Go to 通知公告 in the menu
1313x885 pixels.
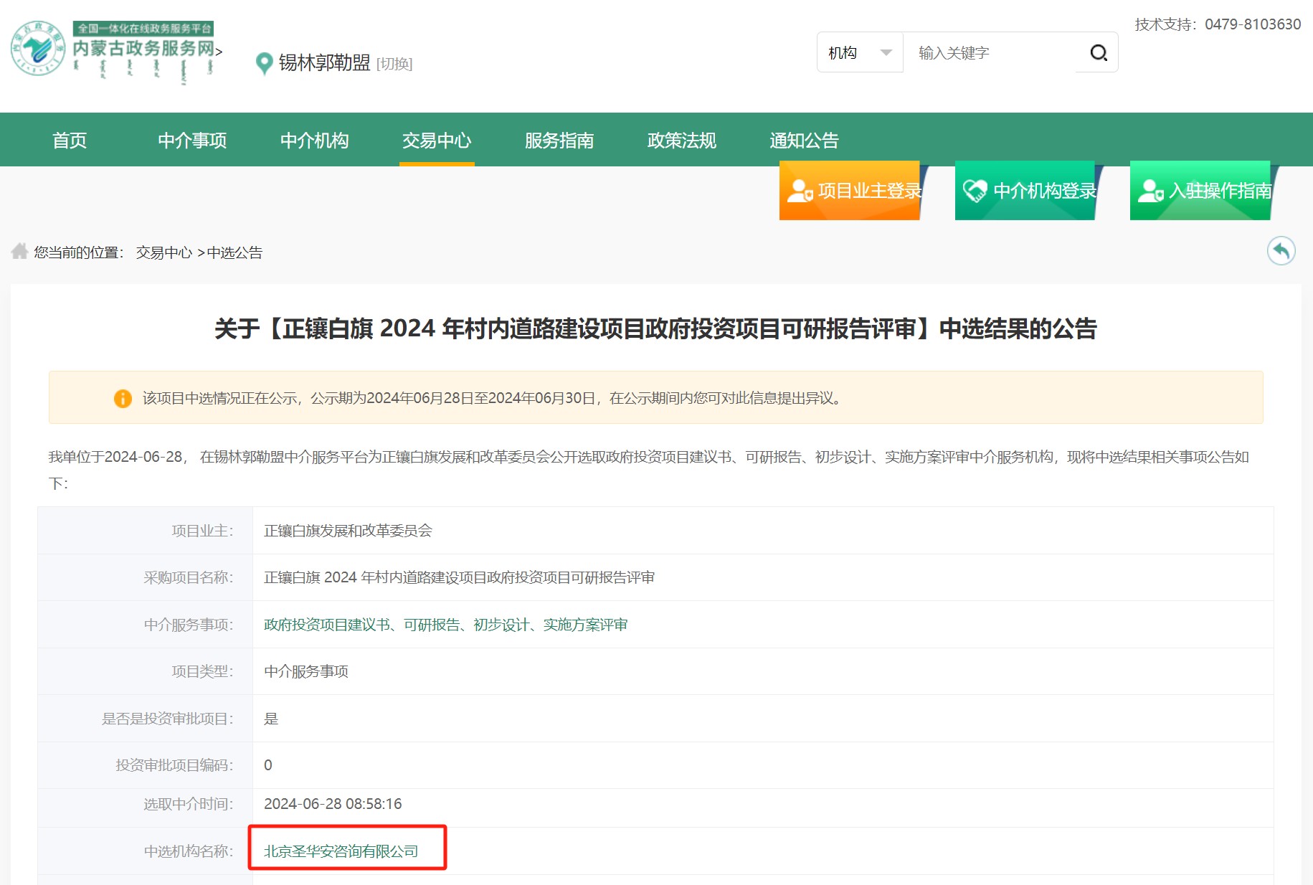coord(804,140)
